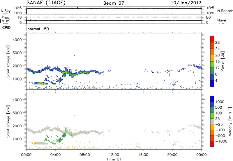Click the 'Nave' legend label
The width and height of the screenshot is (233, 161).
222,20
